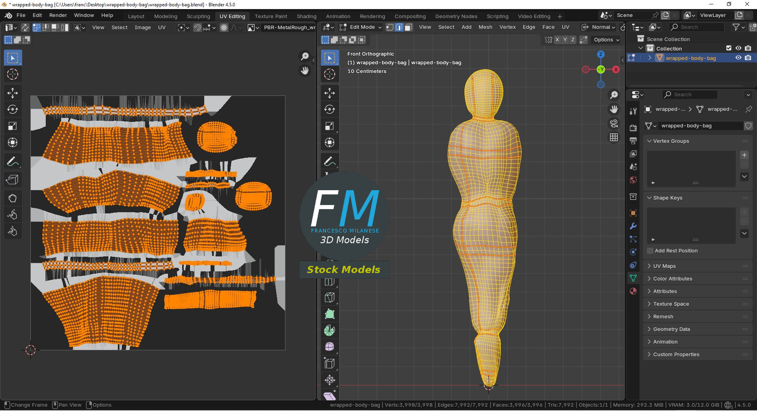Activate the Annotate tool in UV editor
This screenshot has height=411, width=757.
tap(13, 162)
